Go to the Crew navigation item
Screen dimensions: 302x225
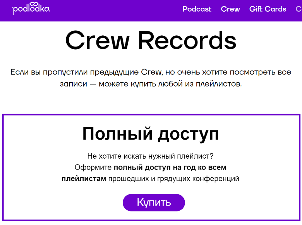point(230,9)
